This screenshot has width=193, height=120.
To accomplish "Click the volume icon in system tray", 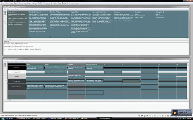I will coord(185,118).
